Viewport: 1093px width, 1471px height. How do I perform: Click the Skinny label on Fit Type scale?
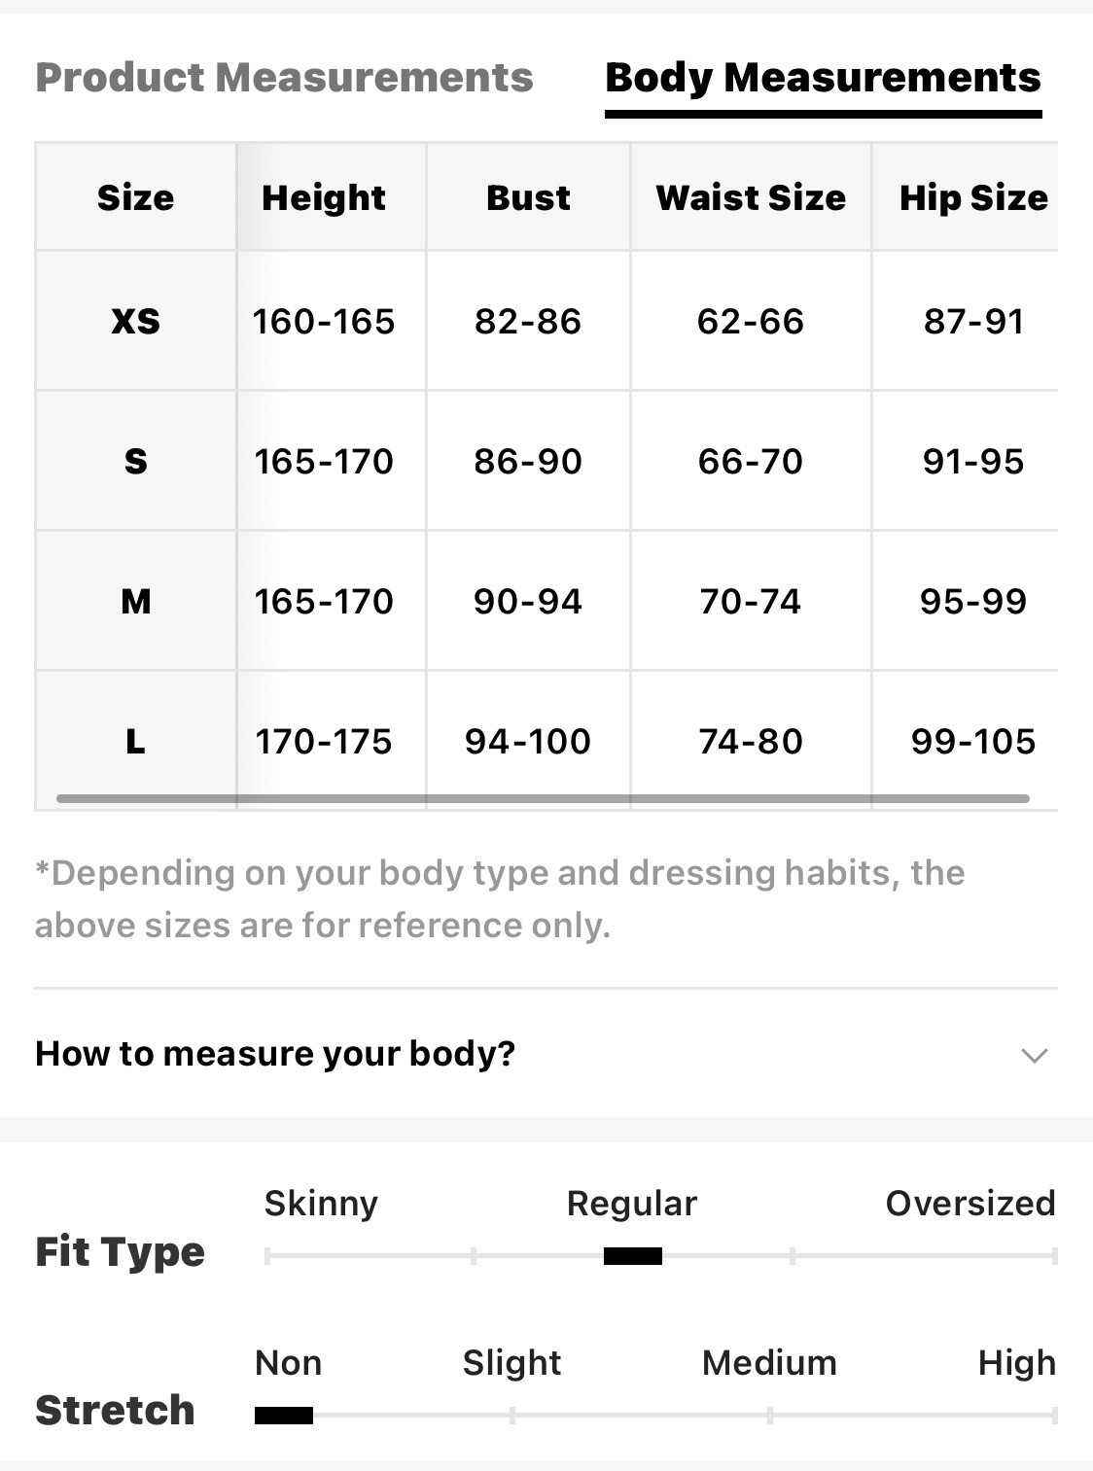tap(321, 1204)
